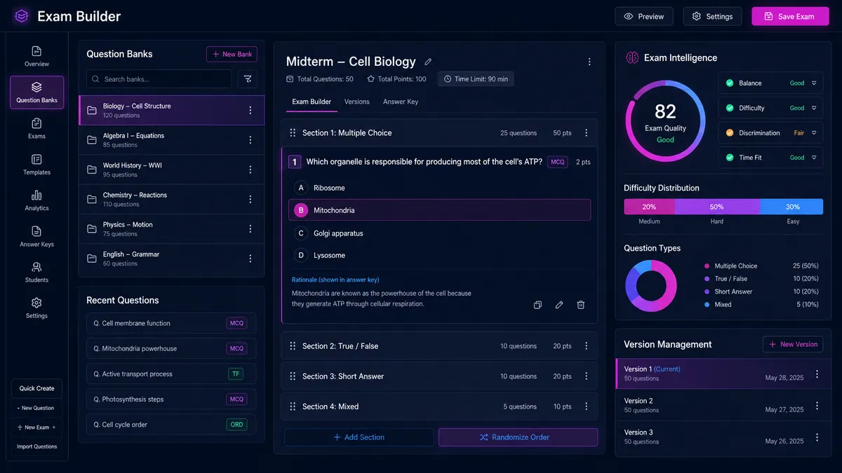Open the Time Limit: 90 min selector
The height and width of the screenshot is (473, 842).
coord(476,79)
